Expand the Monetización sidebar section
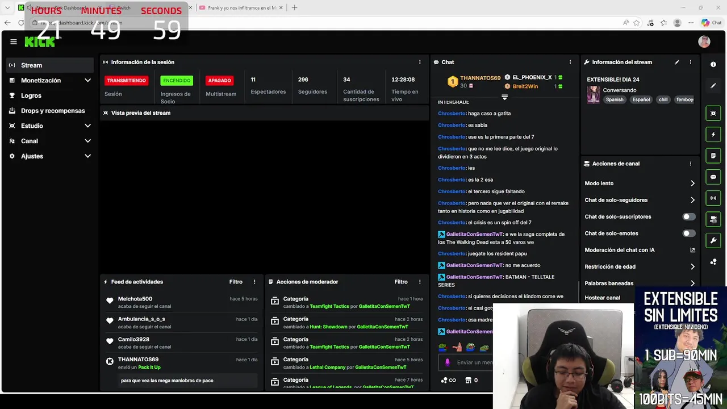 (x=87, y=81)
